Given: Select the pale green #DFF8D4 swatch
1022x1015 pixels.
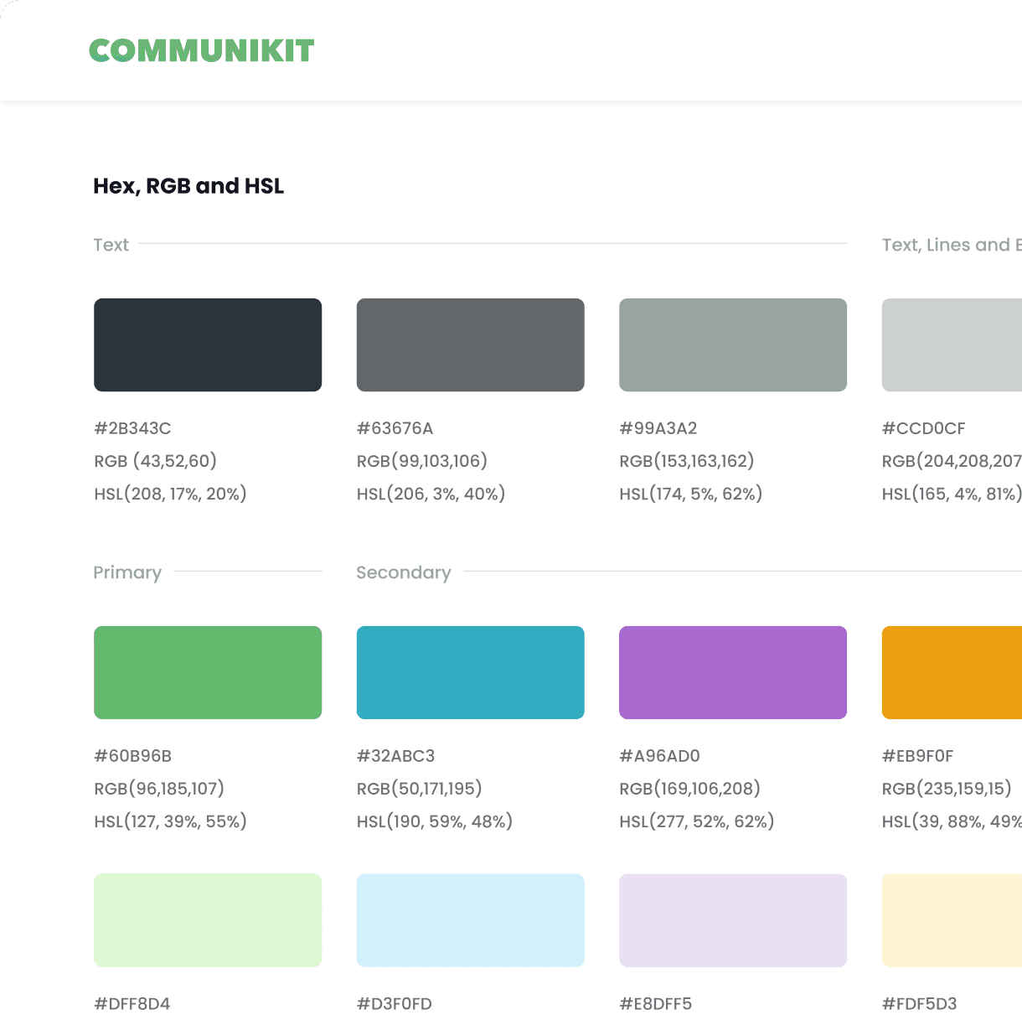Looking at the screenshot, I should (x=208, y=920).
